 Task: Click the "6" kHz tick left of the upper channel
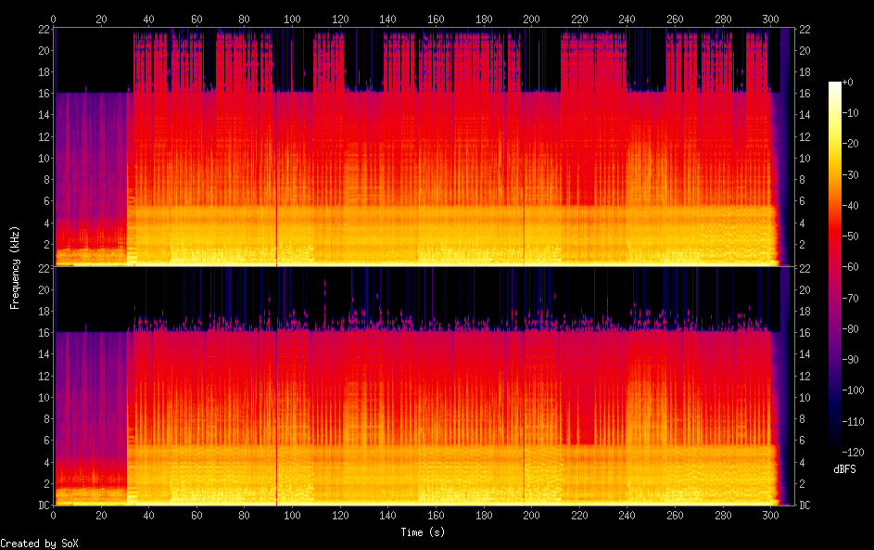(47, 201)
